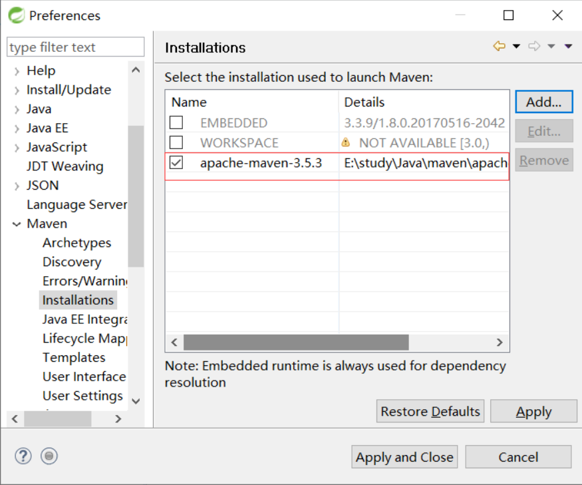Screen dimensions: 582x485
Task: Select JDT Weaving preference page
Action: coord(65,166)
